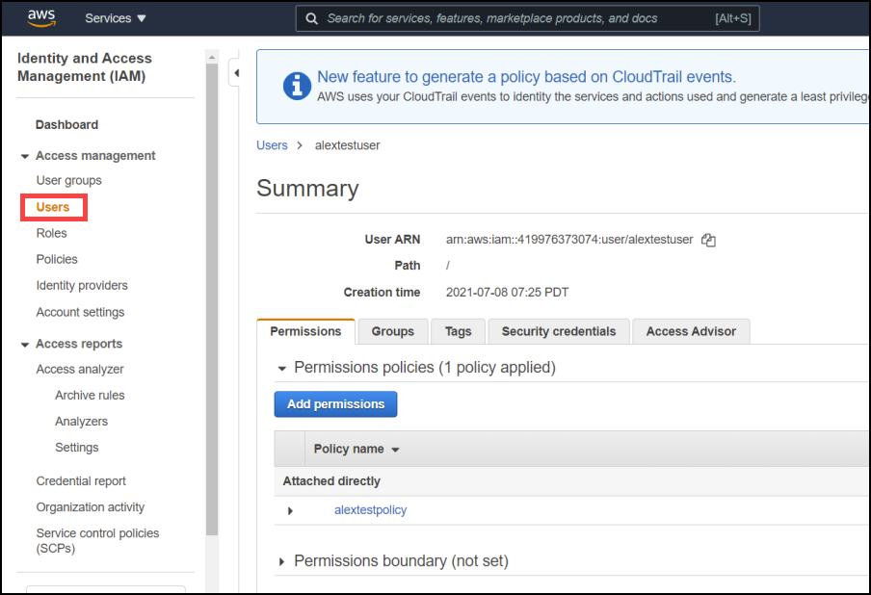
Task: Click the AWS logo home icon
Action: (41, 17)
